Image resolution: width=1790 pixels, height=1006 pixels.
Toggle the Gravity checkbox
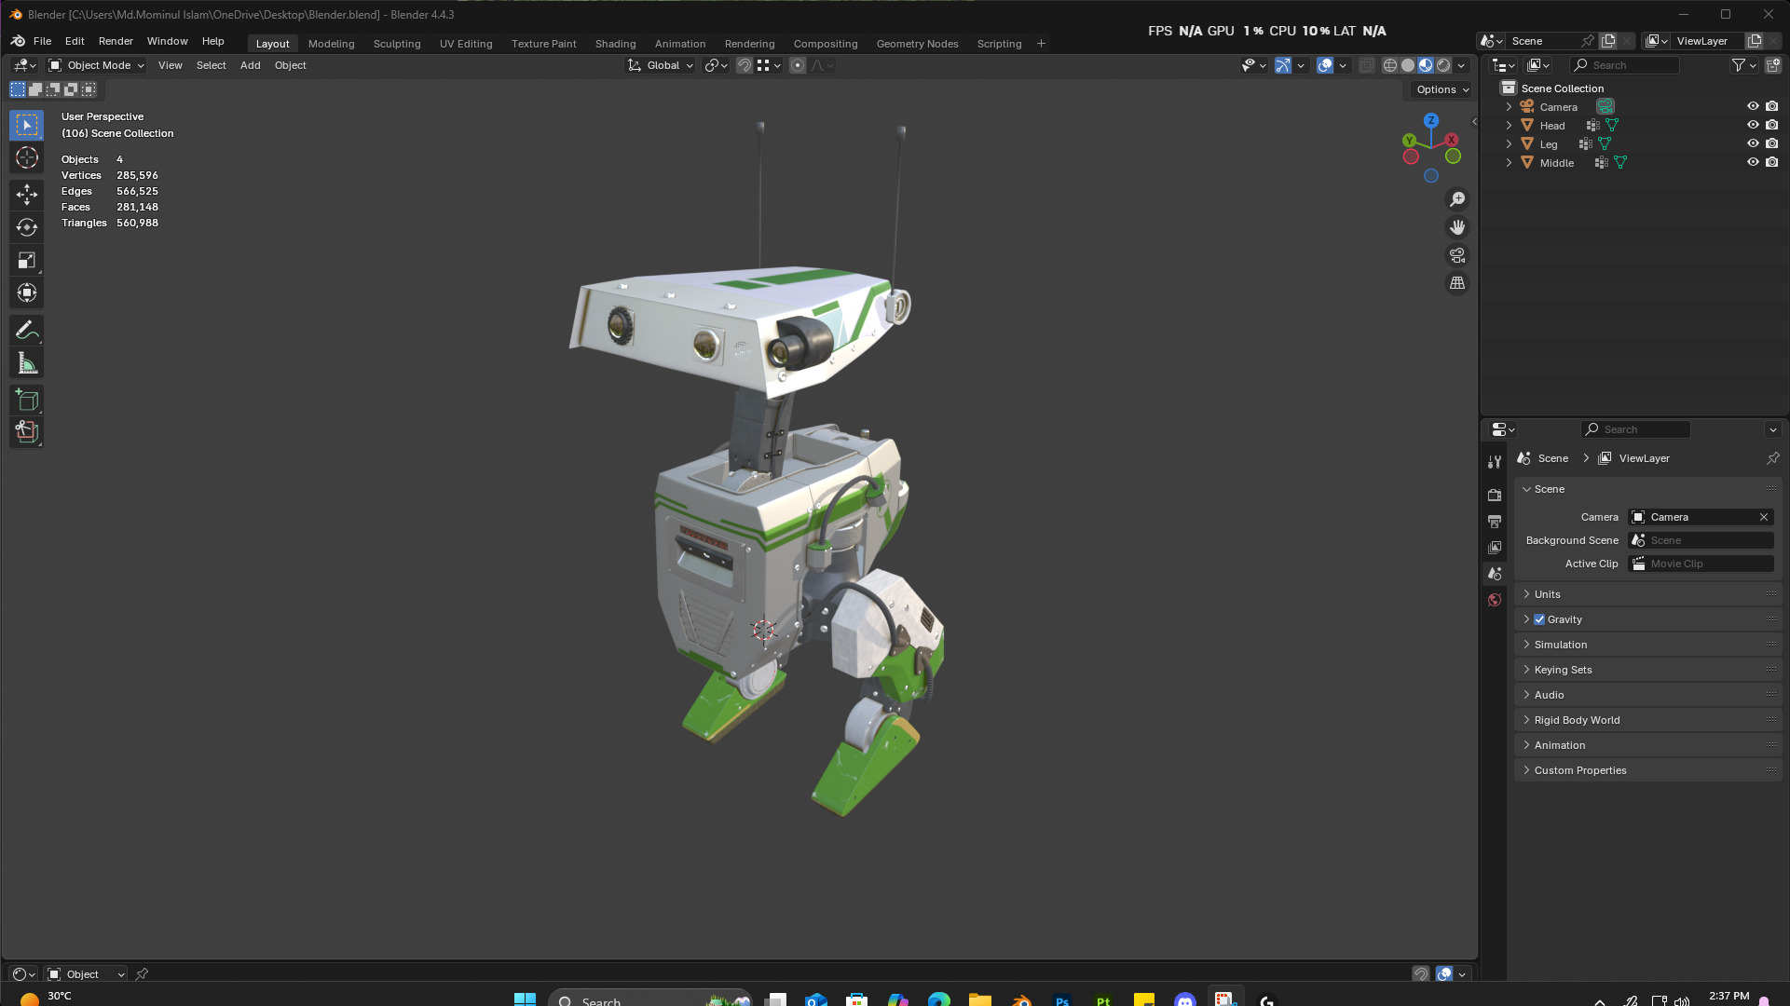1539,619
